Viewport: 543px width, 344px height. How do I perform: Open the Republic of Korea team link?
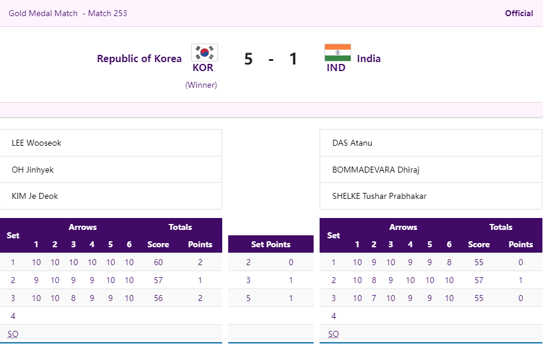(139, 59)
